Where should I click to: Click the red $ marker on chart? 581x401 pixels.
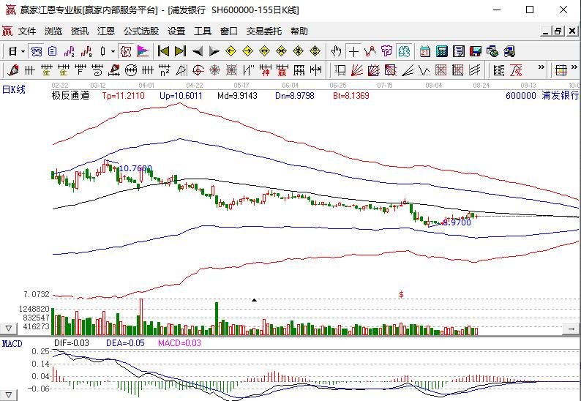(x=401, y=295)
